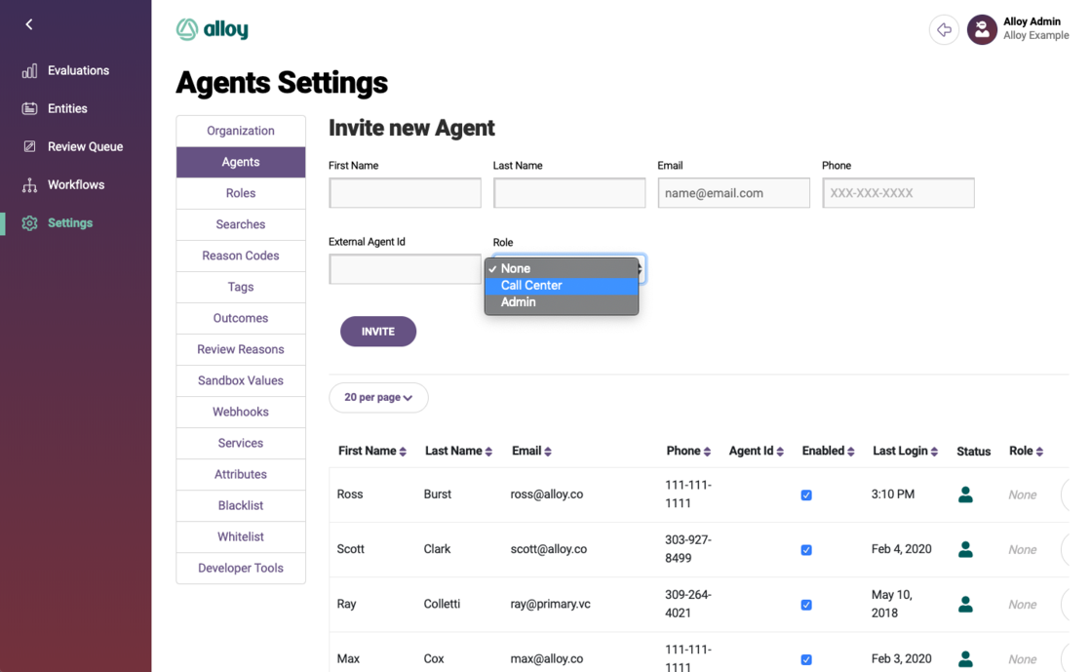Uncheck Scott Clark's Enabled checkbox
The height and width of the screenshot is (672, 1092).
click(806, 550)
